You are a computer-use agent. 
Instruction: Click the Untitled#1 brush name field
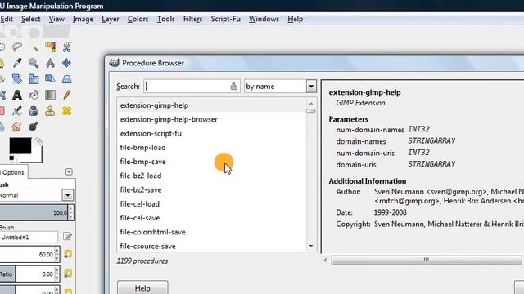29,238
